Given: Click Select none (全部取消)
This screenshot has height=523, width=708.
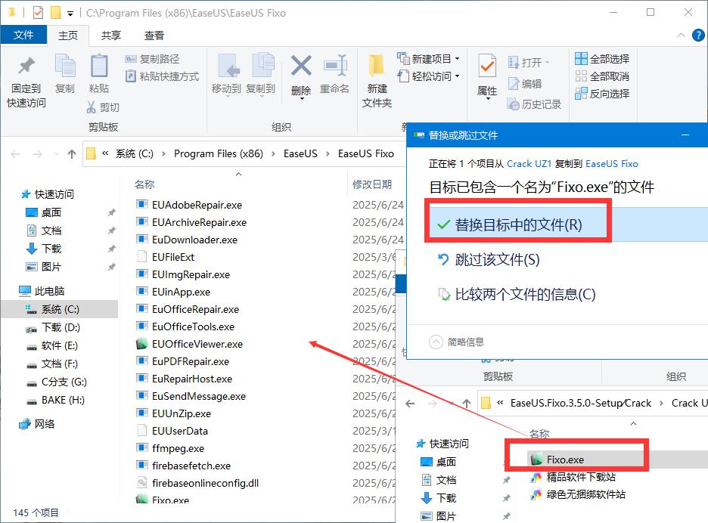Looking at the screenshot, I should [x=602, y=76].
